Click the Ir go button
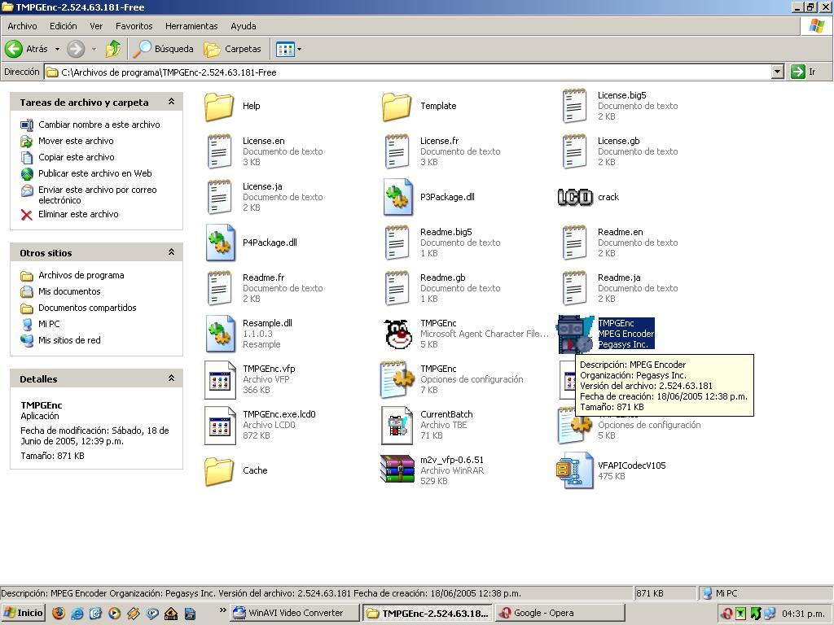The height and width of the screenshot is (625, 834). [803, 72]
